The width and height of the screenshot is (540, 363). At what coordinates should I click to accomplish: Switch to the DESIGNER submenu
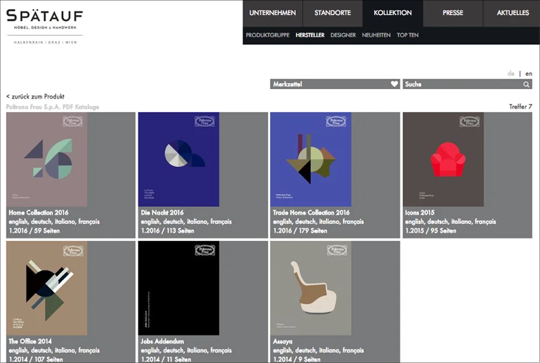point(343,35)
